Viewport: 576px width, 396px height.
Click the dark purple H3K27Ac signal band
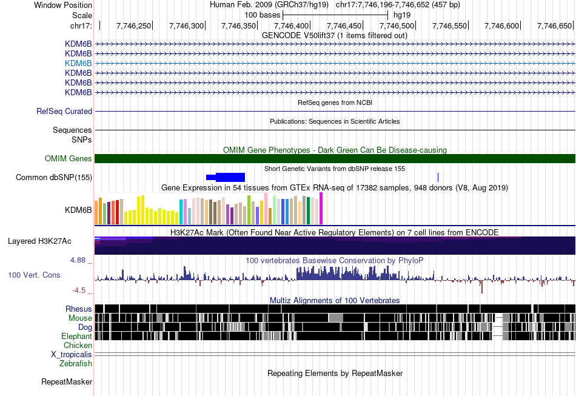tap(335, 246)
